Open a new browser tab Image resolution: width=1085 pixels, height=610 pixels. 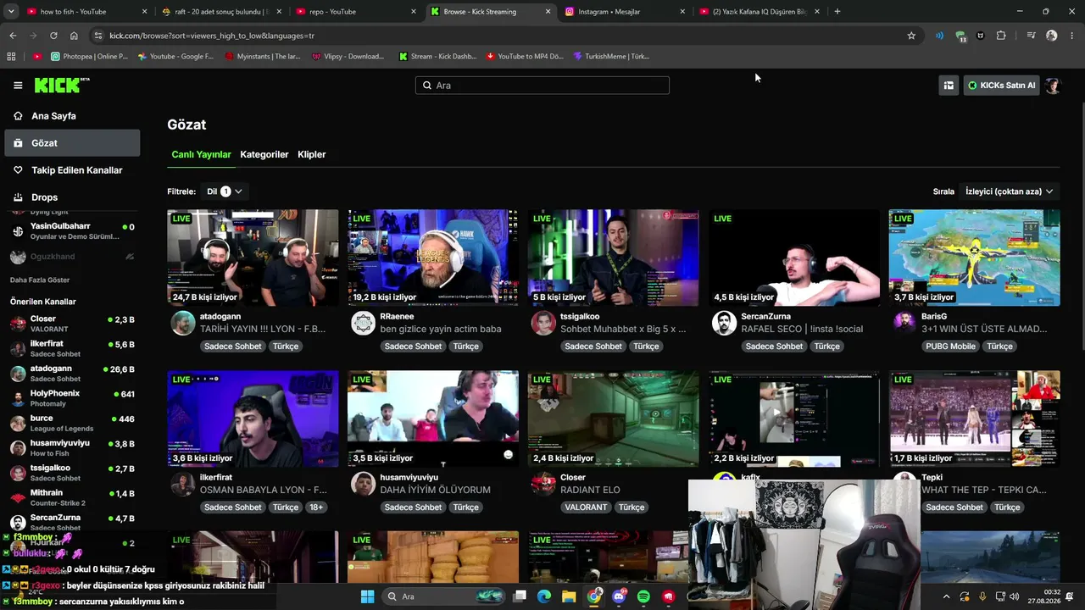point(837,12)
